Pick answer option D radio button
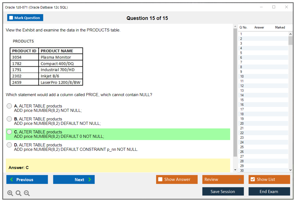 (9, 145)
